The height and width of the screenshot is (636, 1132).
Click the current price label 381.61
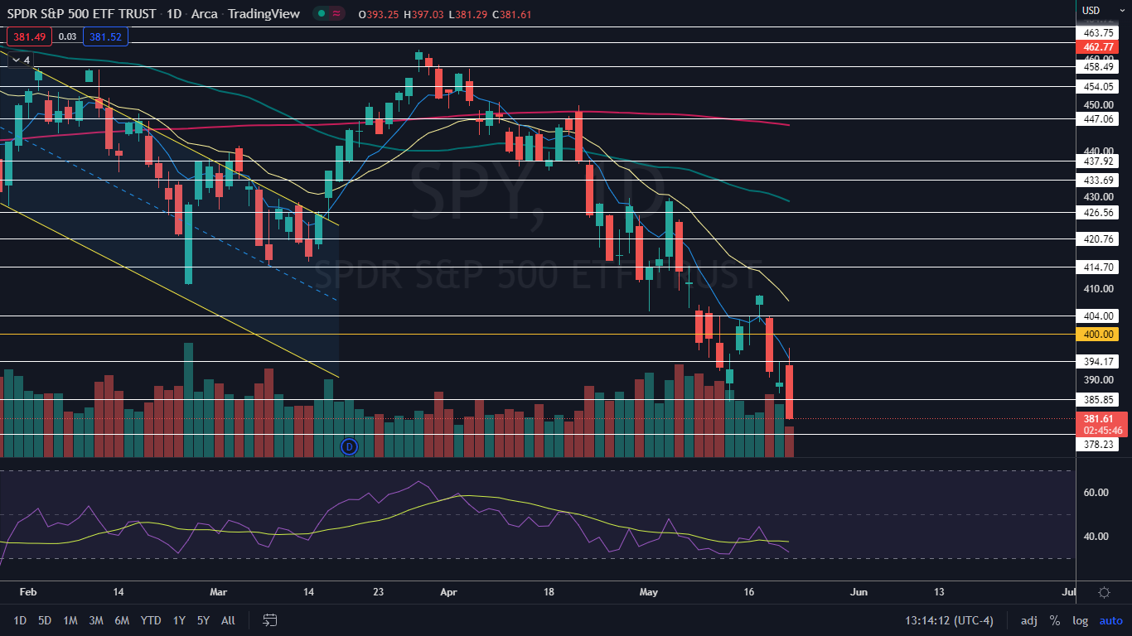pos(1098,419)
